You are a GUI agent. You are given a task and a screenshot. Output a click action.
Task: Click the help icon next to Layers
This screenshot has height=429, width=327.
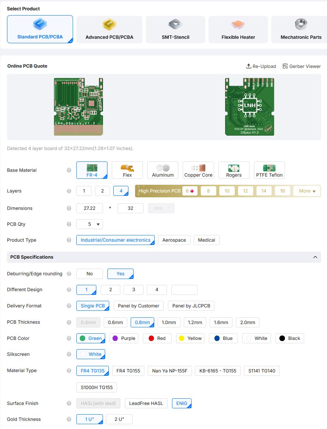pyautogui.click(x=69, y=191)
